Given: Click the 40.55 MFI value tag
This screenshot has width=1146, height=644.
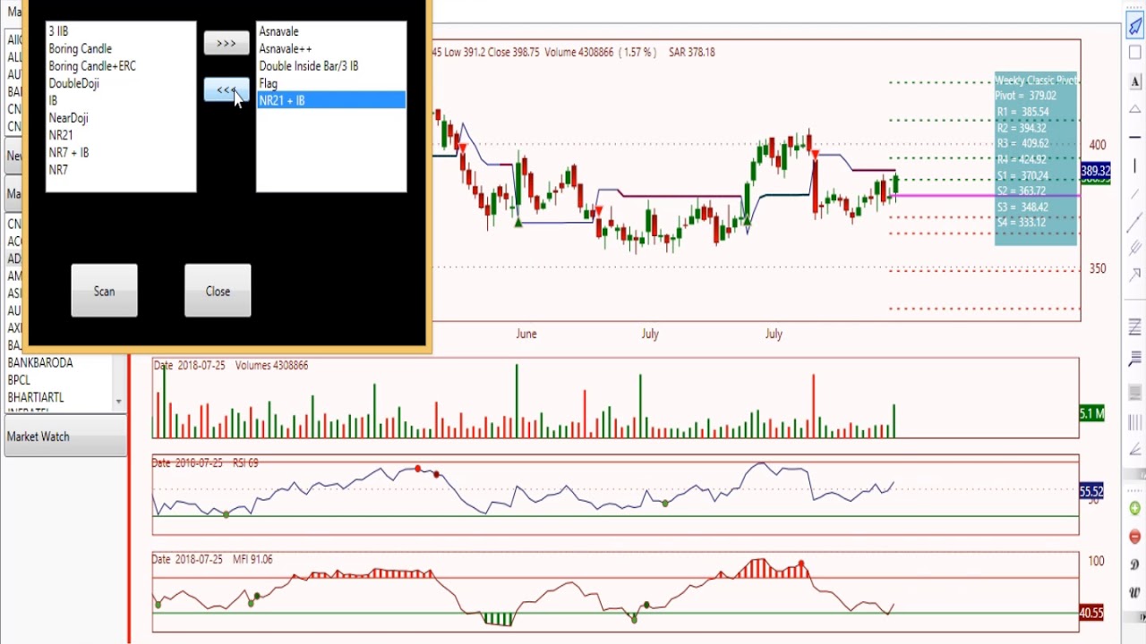Looking at the screenshot, I should [1091, 613].
